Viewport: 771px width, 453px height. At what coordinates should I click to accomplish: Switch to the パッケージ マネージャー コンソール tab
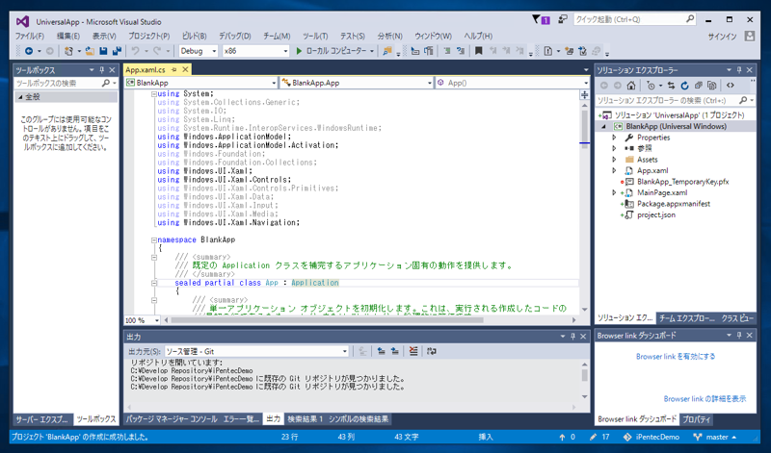(172, 419)
